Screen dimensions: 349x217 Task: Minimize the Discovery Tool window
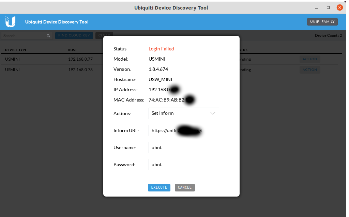click(317, 7)
